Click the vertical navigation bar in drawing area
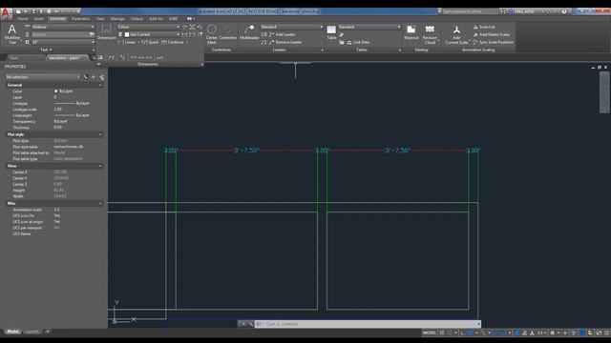The width and height of the screenshot is (611, 343). (604, 92)
